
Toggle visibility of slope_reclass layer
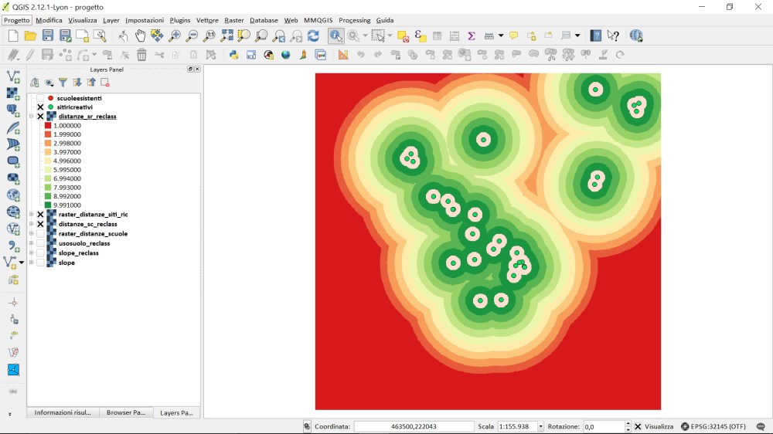(x=40, y=253)
